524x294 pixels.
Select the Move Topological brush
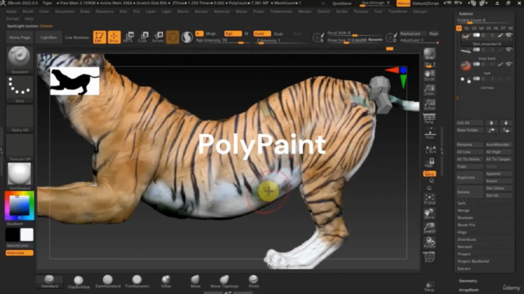coord(224,281)
